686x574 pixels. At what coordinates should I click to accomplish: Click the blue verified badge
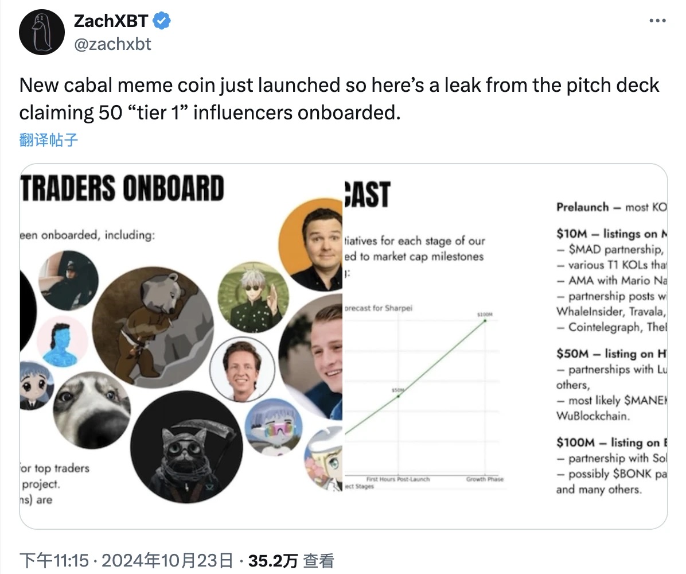coord(161,22)
